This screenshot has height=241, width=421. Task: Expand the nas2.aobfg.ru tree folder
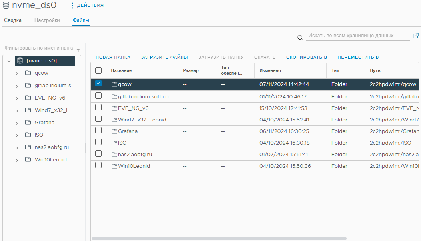(17, 148)
